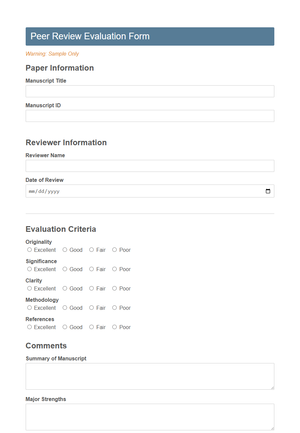Image resolution: width=300 pixels, height=433 pixels.
Task: Select Fair for Significance
Action: click(91, 269)
